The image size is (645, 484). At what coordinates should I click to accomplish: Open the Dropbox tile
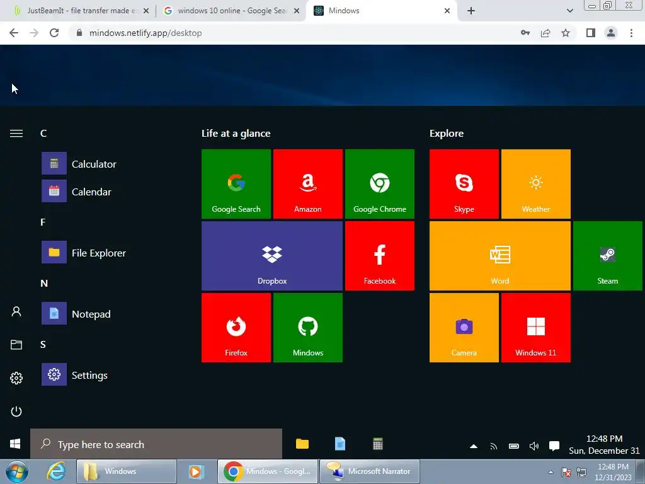(x=272, y=256)
